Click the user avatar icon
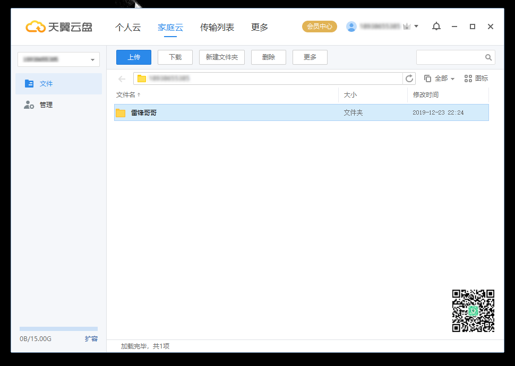 (x=351, y=27)
